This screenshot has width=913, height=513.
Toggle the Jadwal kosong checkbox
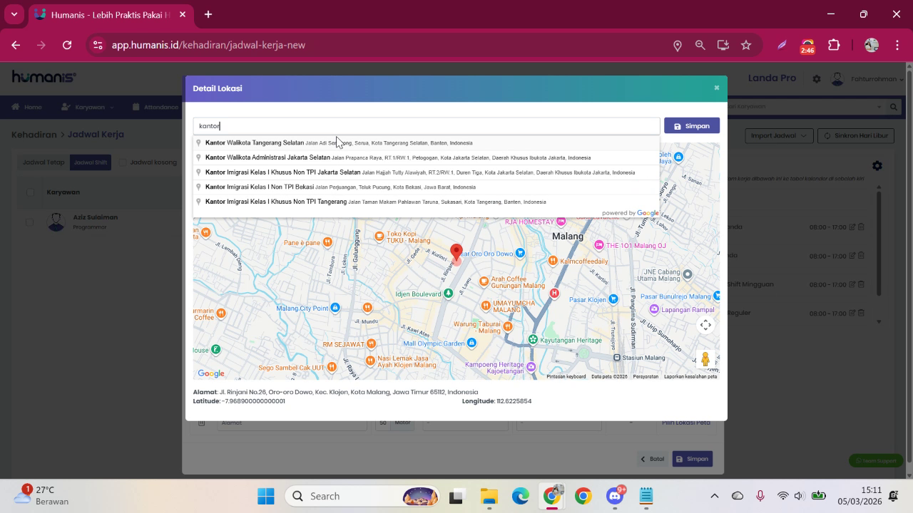point(123,162)
